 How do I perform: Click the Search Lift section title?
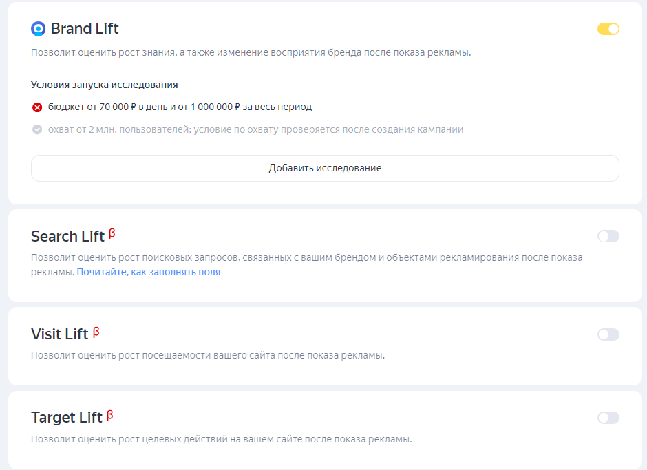click(67, 237)
